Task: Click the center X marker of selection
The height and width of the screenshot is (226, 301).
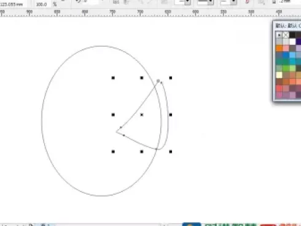Action: (142, 115)
